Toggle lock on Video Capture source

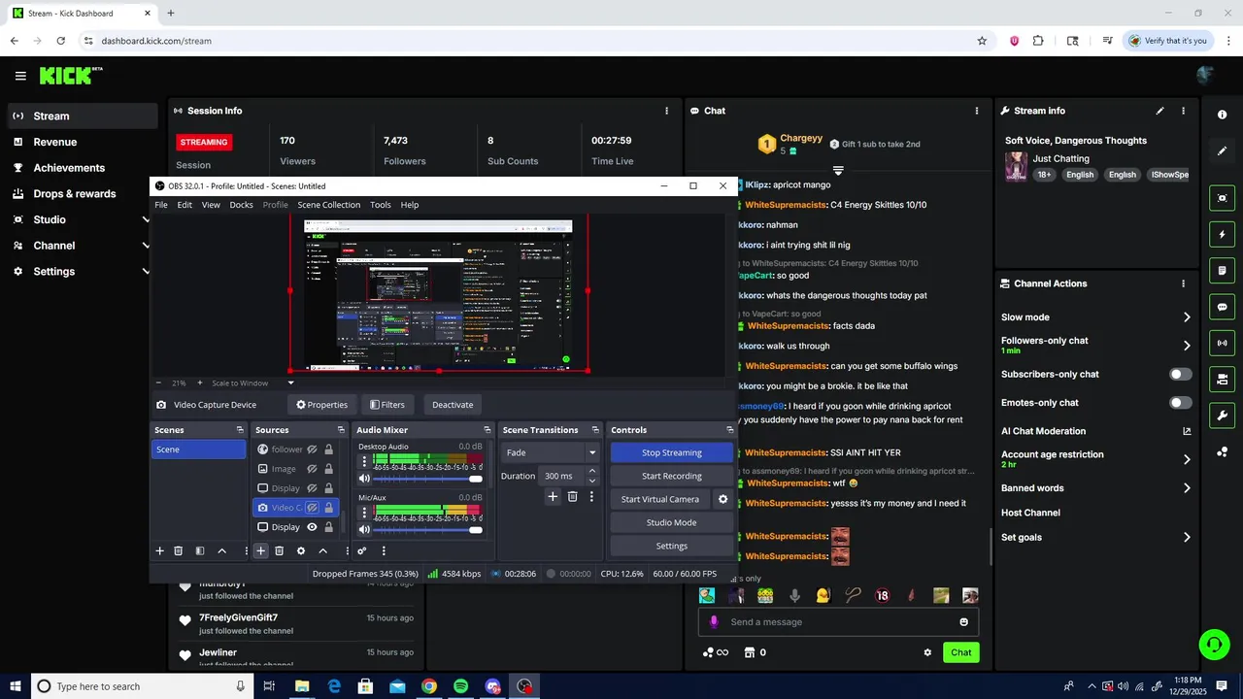point(328,508)
